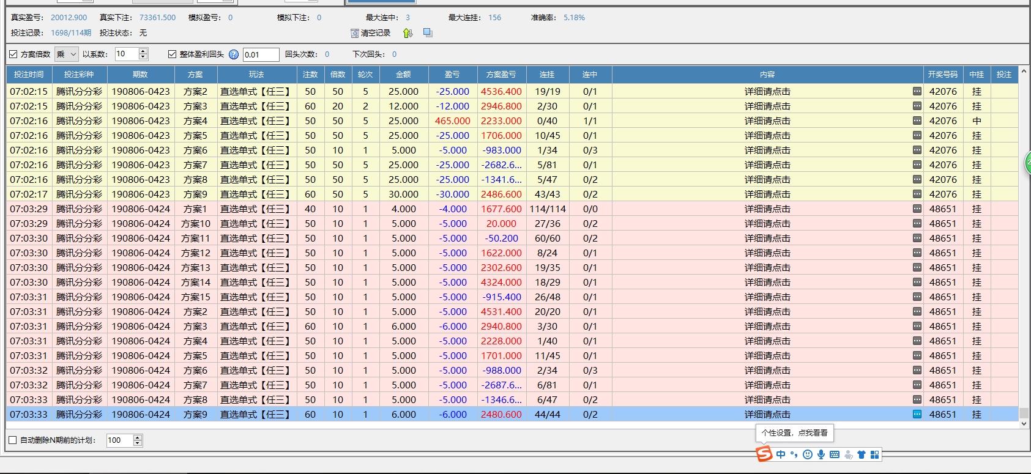
Task: Click 详细请点击 in 190806-0423 方案7 row
Action: 767,165
